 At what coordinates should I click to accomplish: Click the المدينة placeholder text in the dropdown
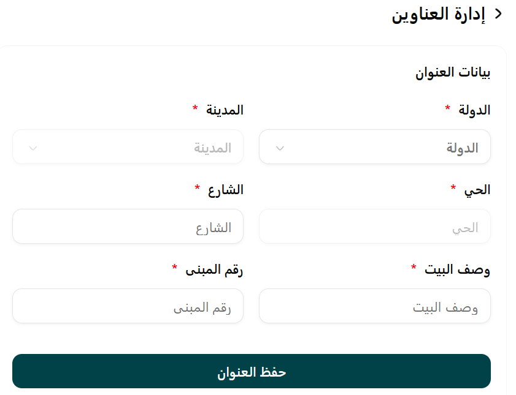(x=212, y=146)
